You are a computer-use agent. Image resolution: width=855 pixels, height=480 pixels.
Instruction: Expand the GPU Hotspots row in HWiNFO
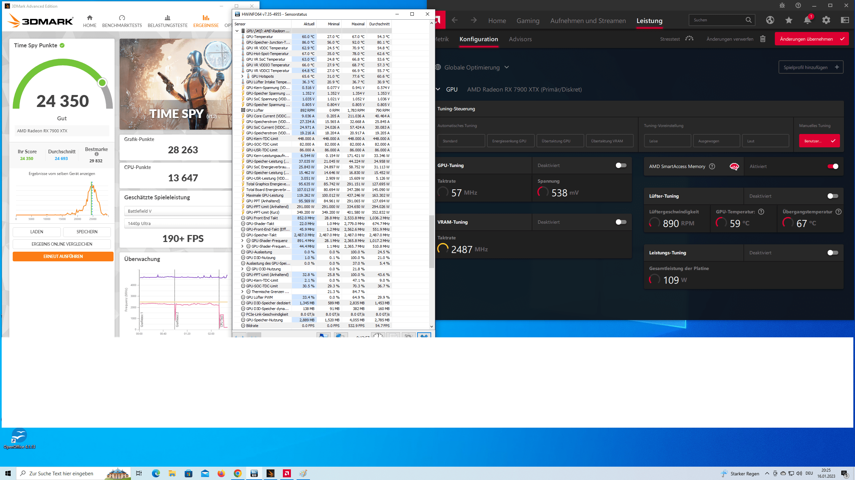242,76
